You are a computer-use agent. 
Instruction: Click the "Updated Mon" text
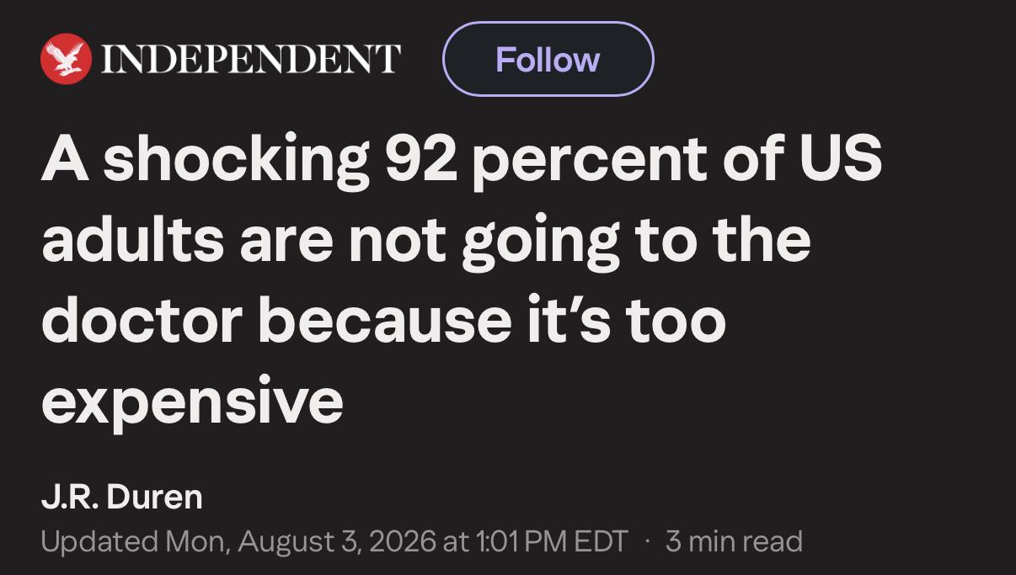[x=132, y=541]
